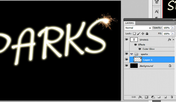Select the Background layer name
Viewport: 176px width, 102px height.
tap(146, 66)
